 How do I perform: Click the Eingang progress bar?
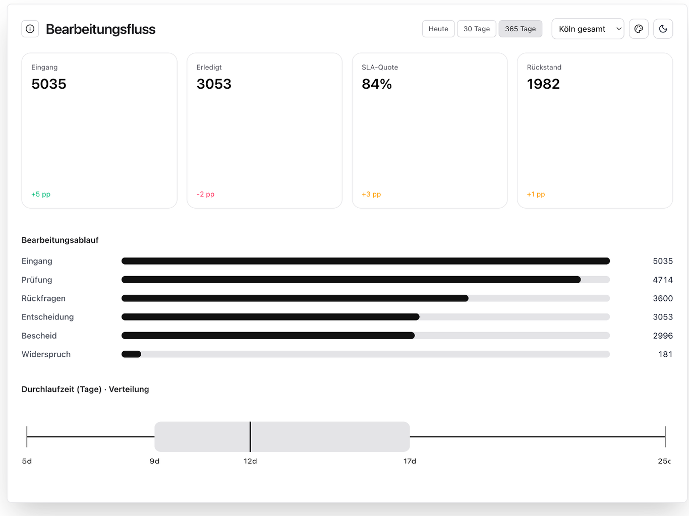(x=365, y=261)
